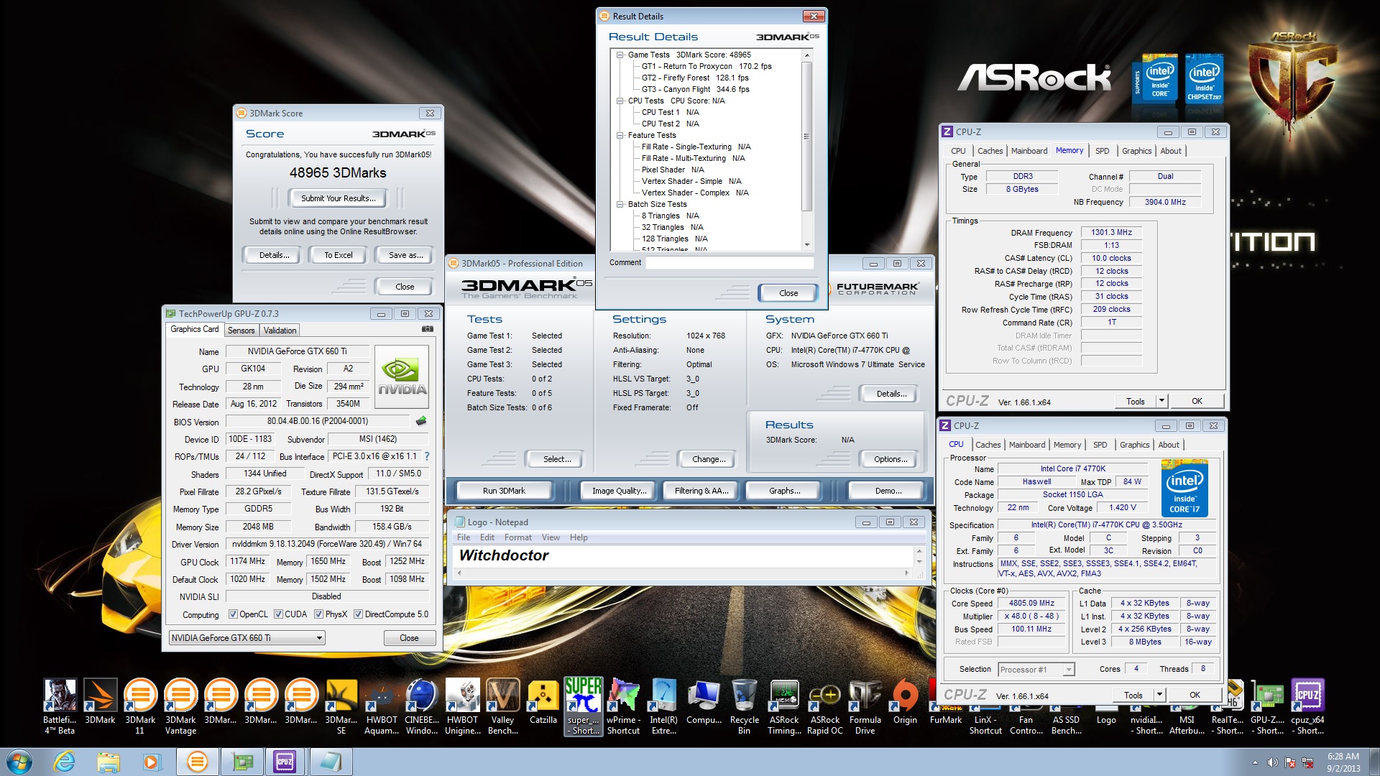The height and width of the screenshot is (776, 1380).
Task: Open the GPU selection dropdown in GPU-Z
Action: pos(319,638)
